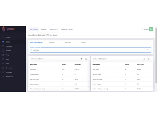Click the Outbound B2C Orders card title
The image size is (157, 118).
point(100,59)
